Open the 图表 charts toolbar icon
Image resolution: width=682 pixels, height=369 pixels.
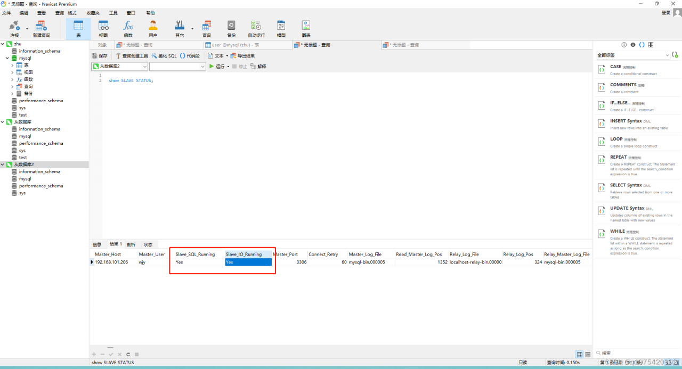tap(306, 28)
